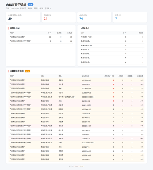
Task: Click the knight_id column header
Action: point(86,76)
